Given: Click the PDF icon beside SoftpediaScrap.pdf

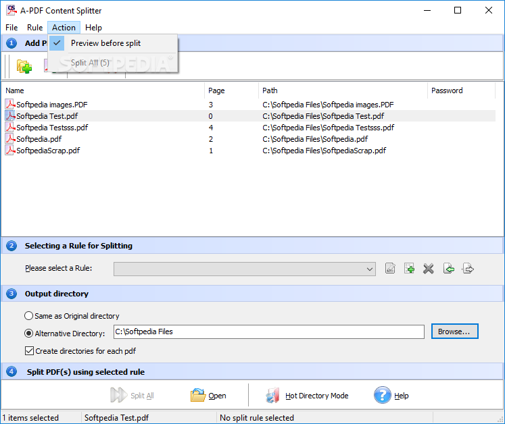Looking at the screenshot, I should (x=10, y=151).
